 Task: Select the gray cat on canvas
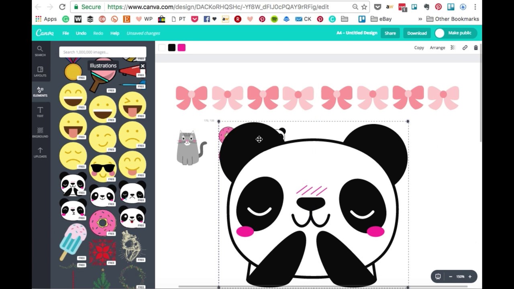pyautogui.click(x=191, y=148)
